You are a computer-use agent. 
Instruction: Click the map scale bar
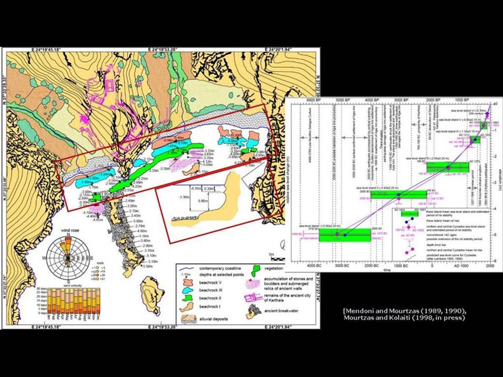tap(277, 258)
